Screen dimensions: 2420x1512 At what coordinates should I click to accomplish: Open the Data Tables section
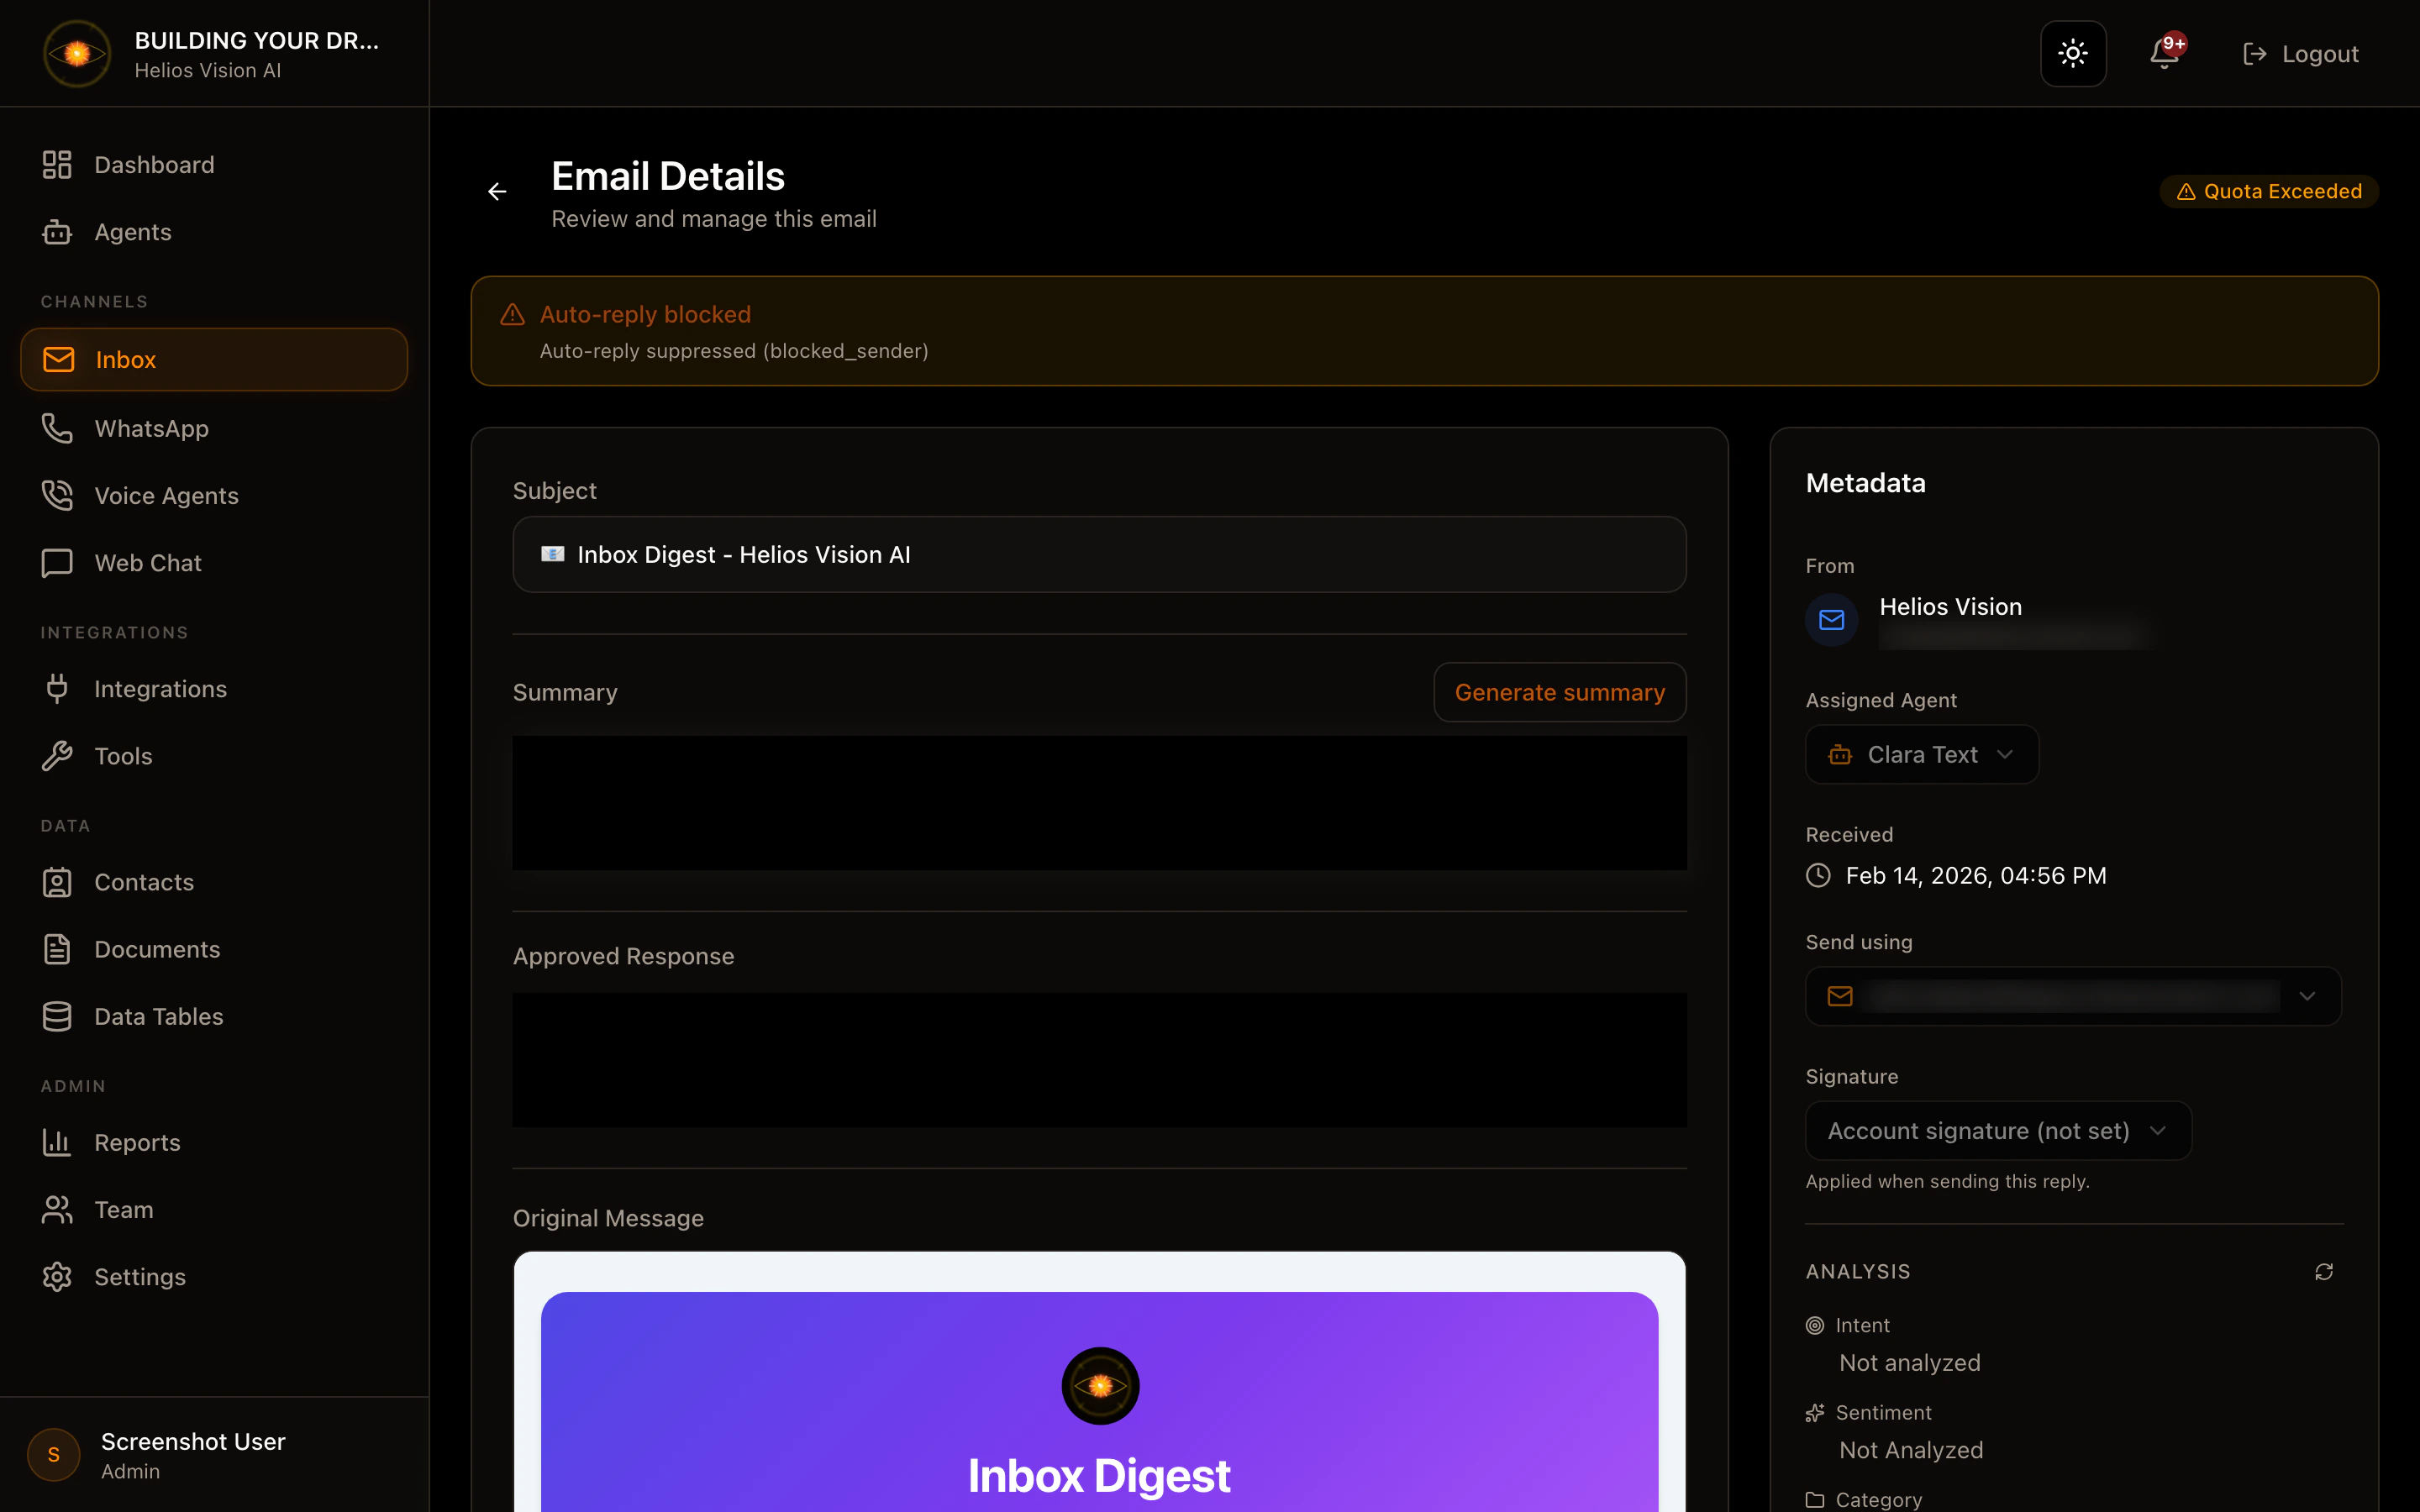pyautogui.click(x=159, y=1016)
